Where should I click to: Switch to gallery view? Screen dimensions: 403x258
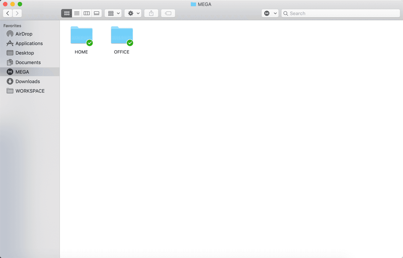(x=97, y=13)
